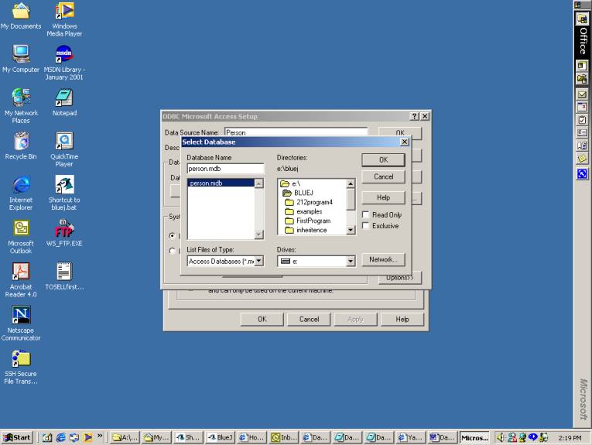Switch to A:\ taskbar window button
Image resolution: width=592 pixels, height=445 pixels.
[125, 437]
